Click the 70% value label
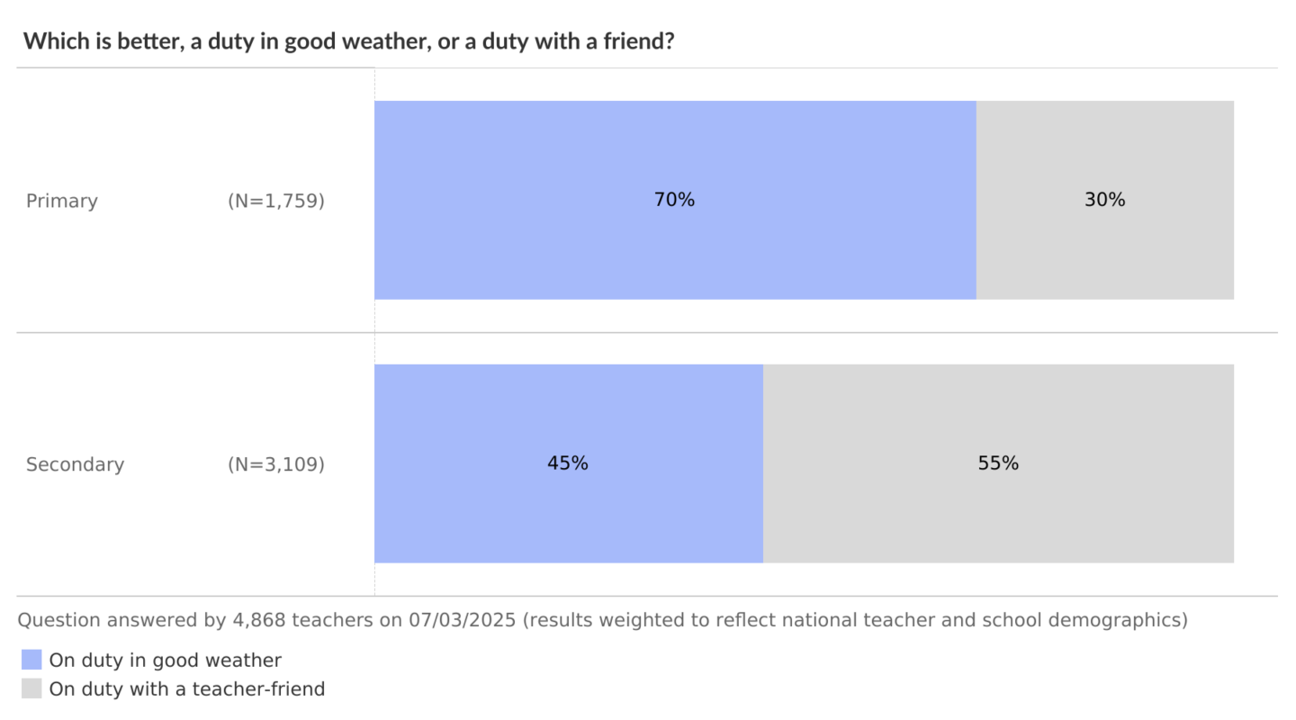The image size is (1296, 720). click(x=674, y=200)
